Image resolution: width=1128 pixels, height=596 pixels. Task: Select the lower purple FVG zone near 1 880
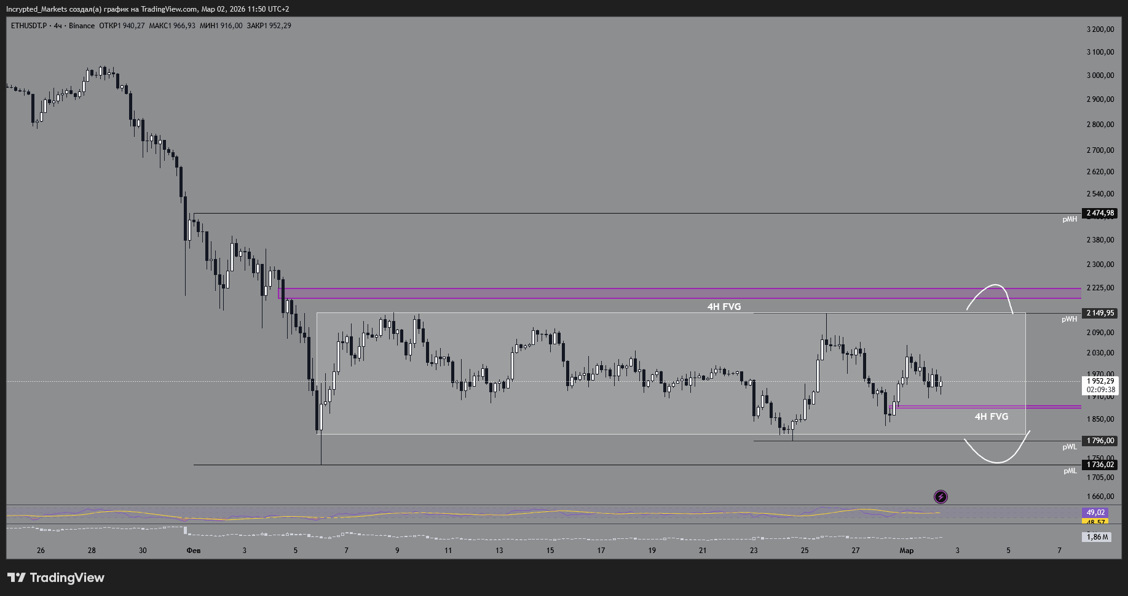[x=985, y=407]
